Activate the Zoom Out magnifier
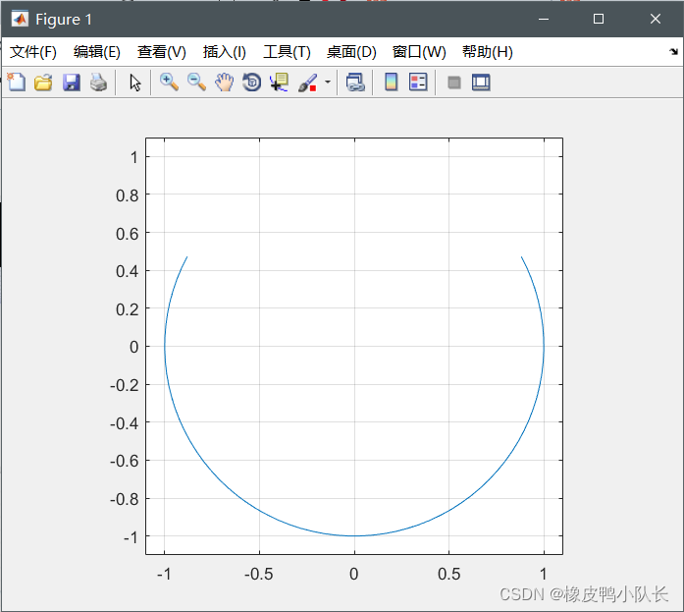This screenshot has width=684, height=612. pos(196,83)
